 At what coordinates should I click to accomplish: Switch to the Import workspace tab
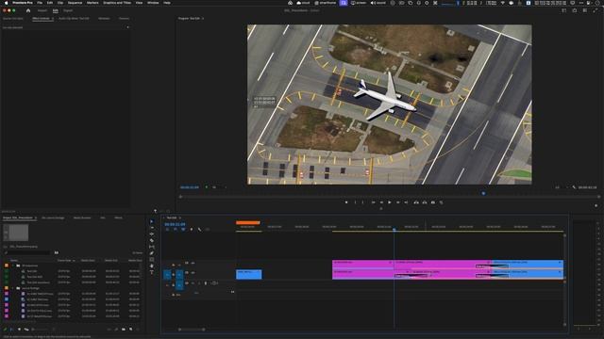tap(42, 10)
